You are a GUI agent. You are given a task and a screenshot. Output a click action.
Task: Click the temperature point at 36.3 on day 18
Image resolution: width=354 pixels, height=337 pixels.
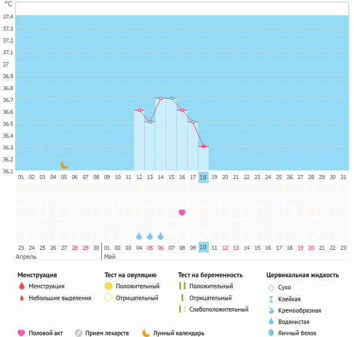click(x=204, y=146)
